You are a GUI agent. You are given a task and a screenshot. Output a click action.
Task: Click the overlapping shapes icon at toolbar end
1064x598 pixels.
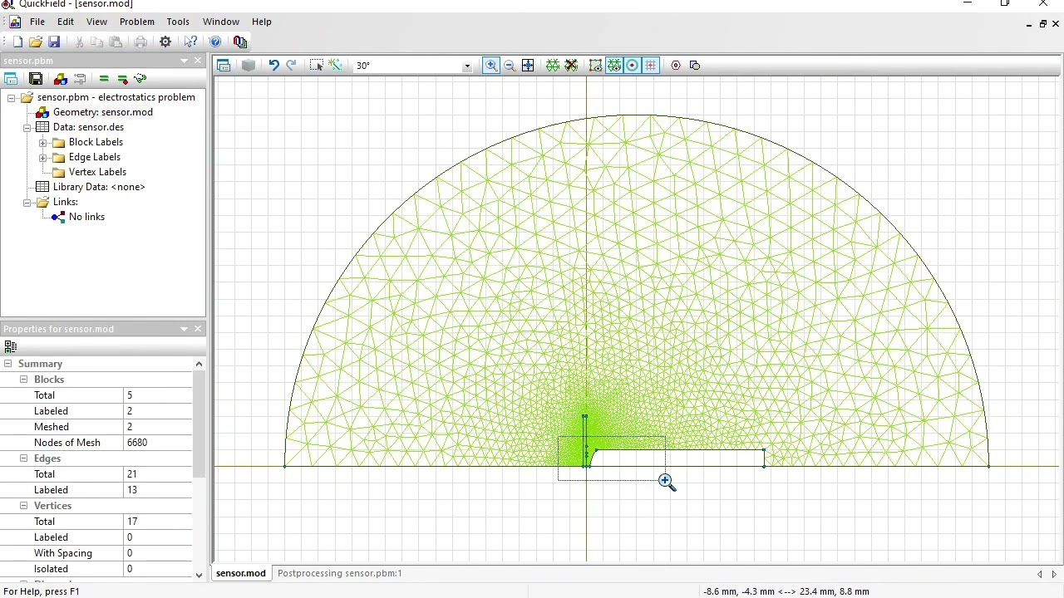point(695,66)
